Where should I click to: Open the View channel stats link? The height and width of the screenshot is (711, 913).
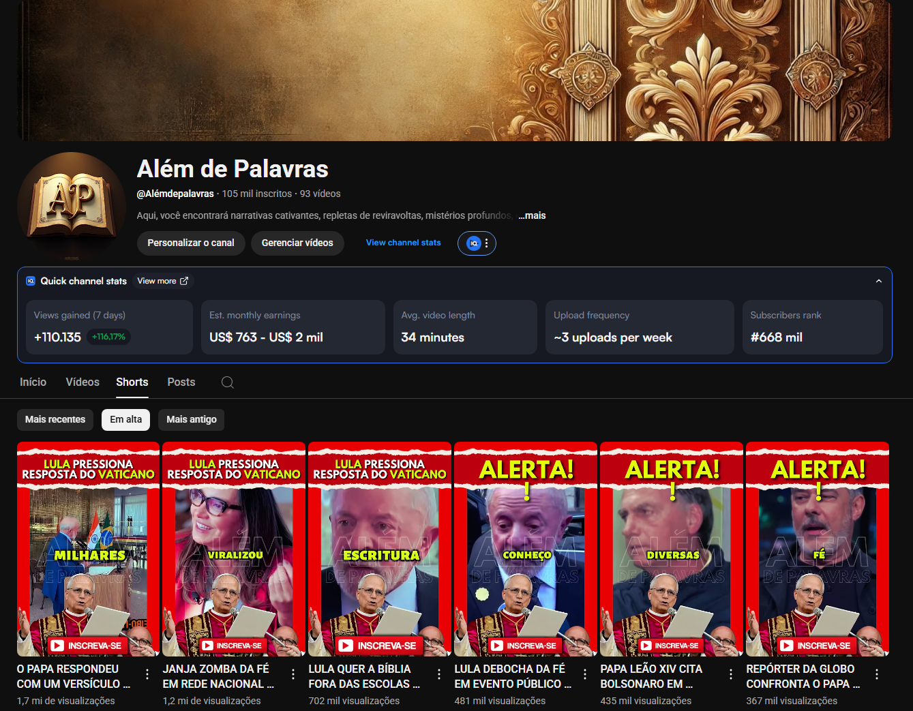tap(404, 243)
